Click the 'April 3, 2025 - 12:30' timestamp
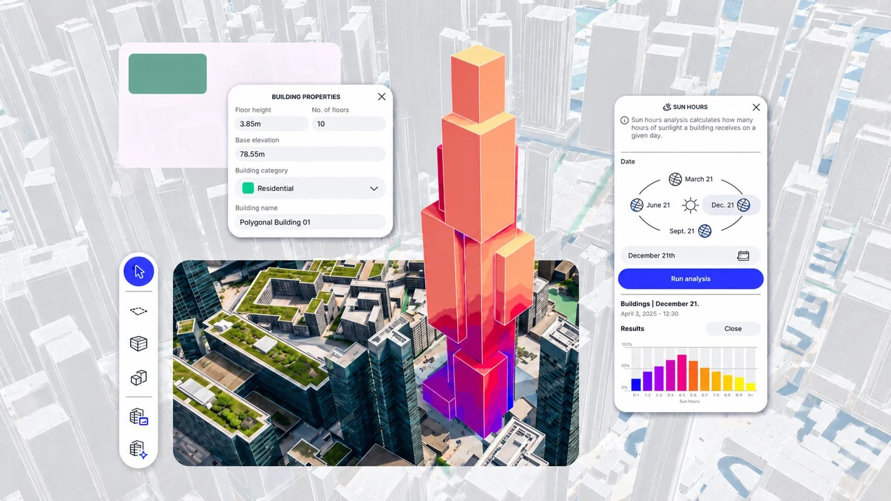 click(x=649, y=314)
